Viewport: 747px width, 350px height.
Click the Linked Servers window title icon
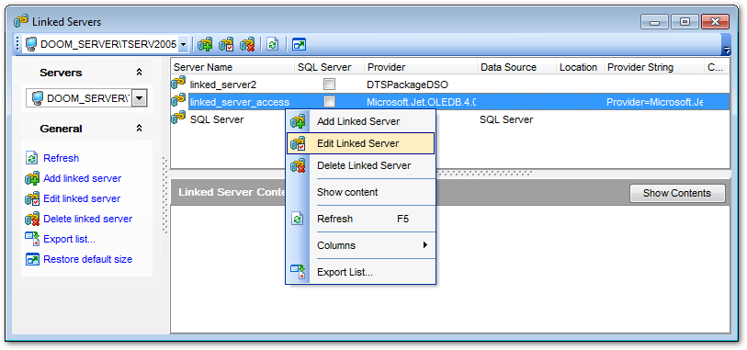[21, 21]
